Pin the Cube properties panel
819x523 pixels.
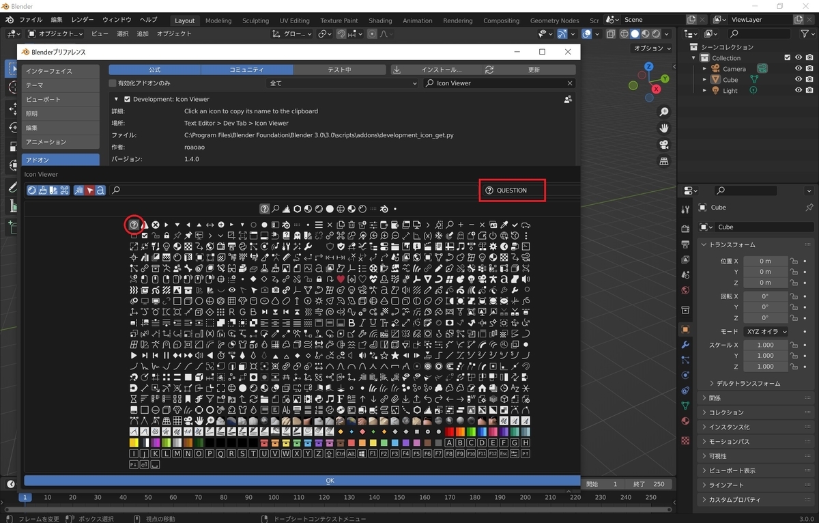[809, 208]
